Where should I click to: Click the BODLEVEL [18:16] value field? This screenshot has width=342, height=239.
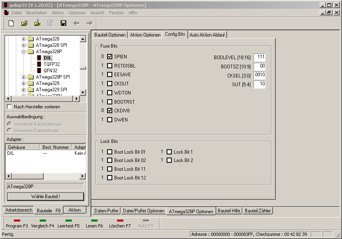point(259,57)
